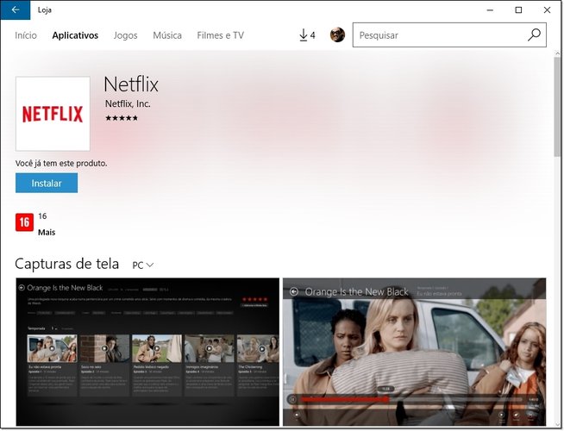The height and width of the screenshot is (431, 564).
Task: Click the five-star rating
Action: tap(122, 118)
